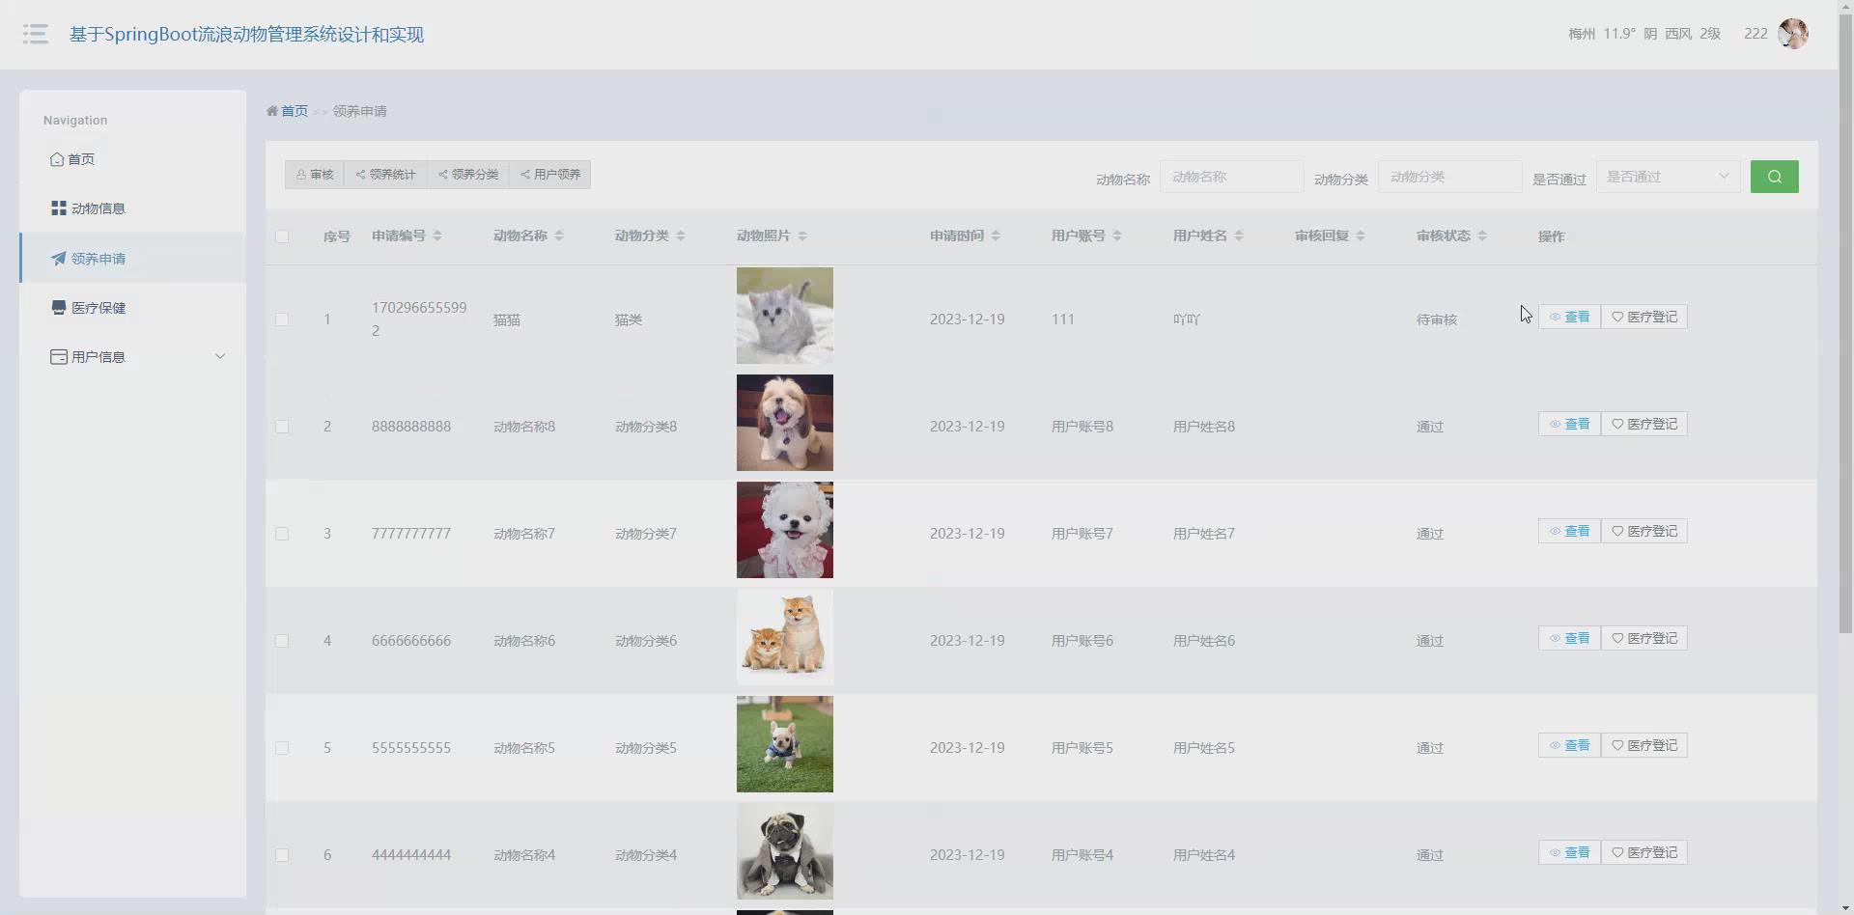Click the 审核 toolbar button
This screenshot has height=915, width=1854.
pos(314,175)
